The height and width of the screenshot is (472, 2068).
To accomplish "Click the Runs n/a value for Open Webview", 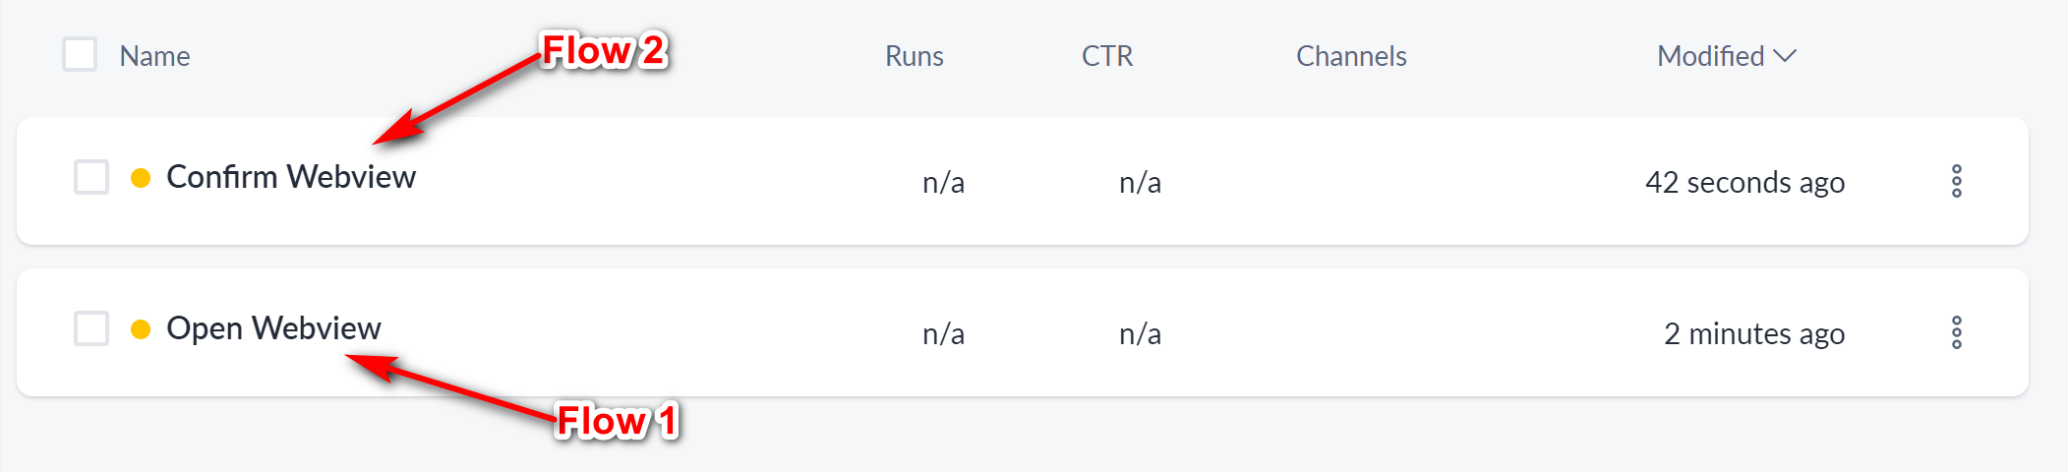I will (x=943, y=334).
